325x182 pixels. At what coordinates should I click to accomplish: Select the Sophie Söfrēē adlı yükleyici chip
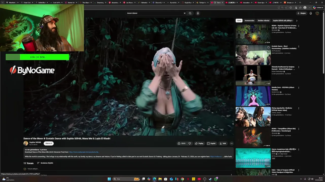(283, 20)
